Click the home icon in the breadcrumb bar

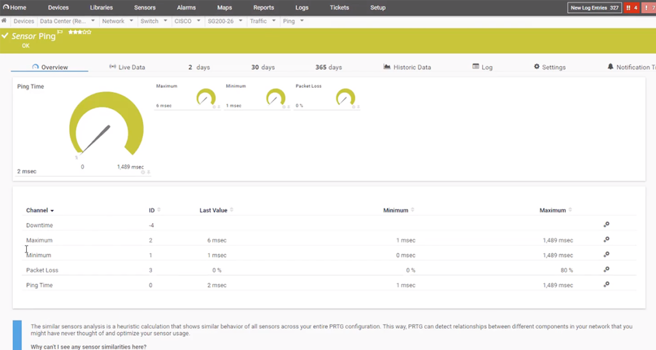(4, 21)
